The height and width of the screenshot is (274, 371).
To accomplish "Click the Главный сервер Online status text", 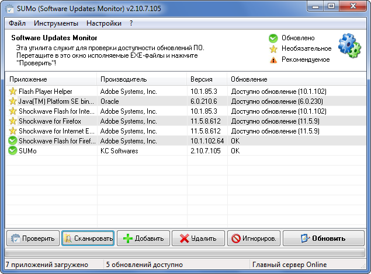I will coord(289,265).
